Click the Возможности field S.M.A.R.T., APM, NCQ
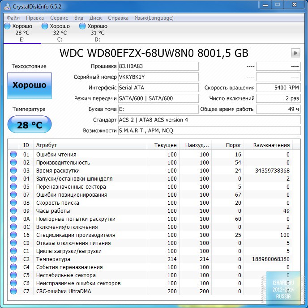308x308 pixels. tap(210, 131)
